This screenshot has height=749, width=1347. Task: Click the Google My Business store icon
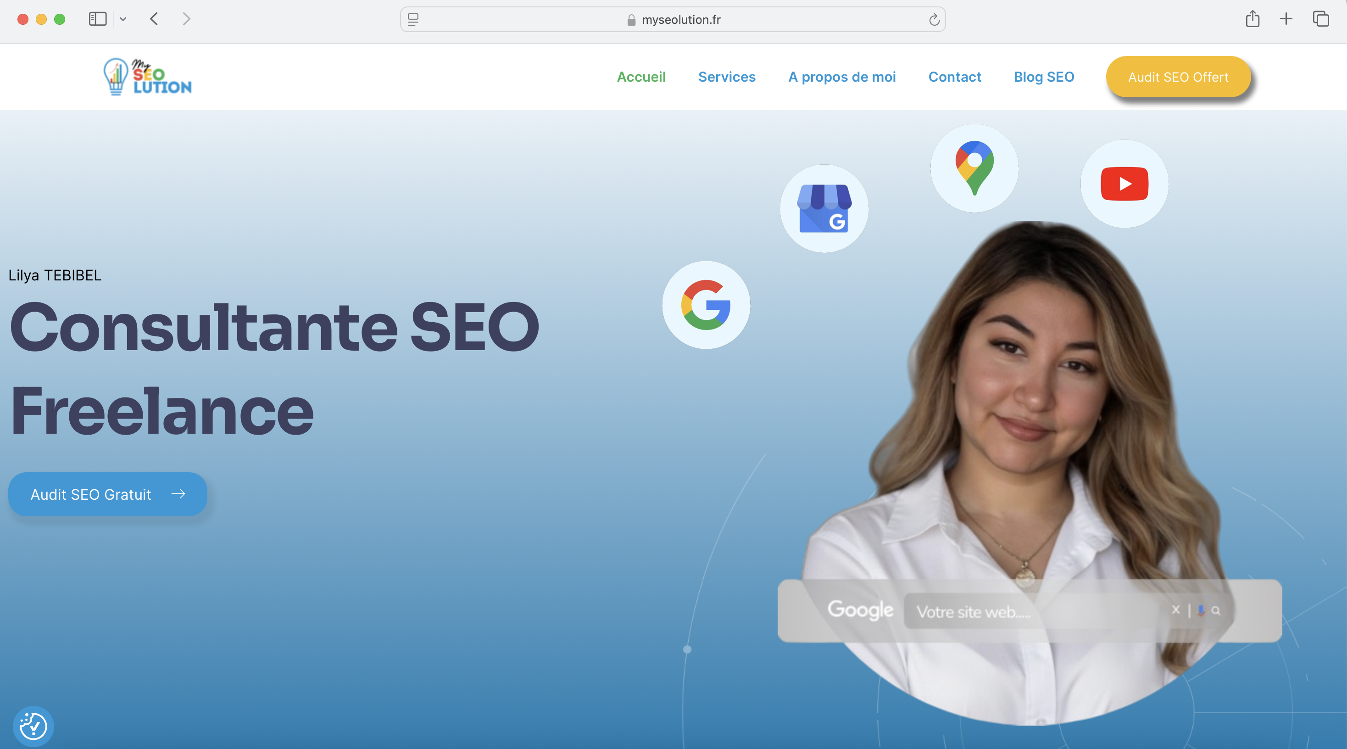point(824,209)
